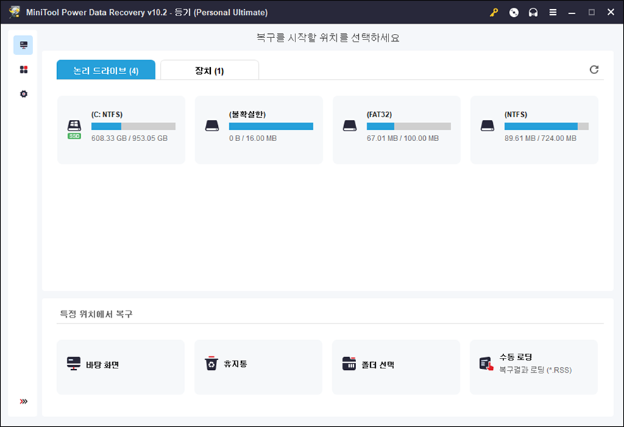Expand the sidebar with the red chevrons
Image resolution: width=624 pixels, height=427 pixels.
[23, 401]
